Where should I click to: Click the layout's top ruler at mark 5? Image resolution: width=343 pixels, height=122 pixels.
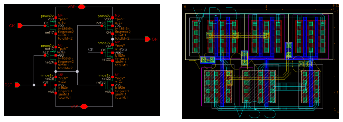coord(266,7)
